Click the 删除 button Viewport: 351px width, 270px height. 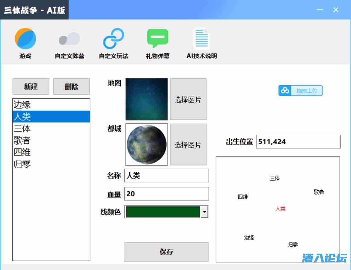(71, 86)
